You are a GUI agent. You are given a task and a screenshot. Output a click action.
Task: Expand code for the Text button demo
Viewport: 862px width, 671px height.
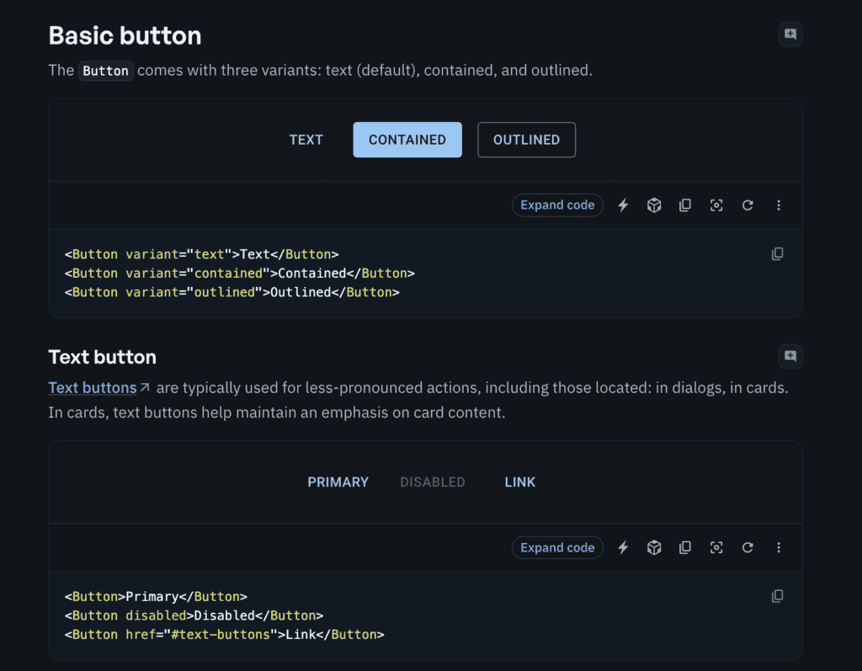click(x=557, y=547)
